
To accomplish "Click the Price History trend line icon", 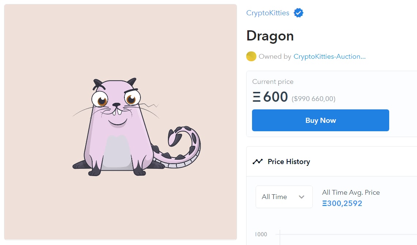I will point(258,162).
